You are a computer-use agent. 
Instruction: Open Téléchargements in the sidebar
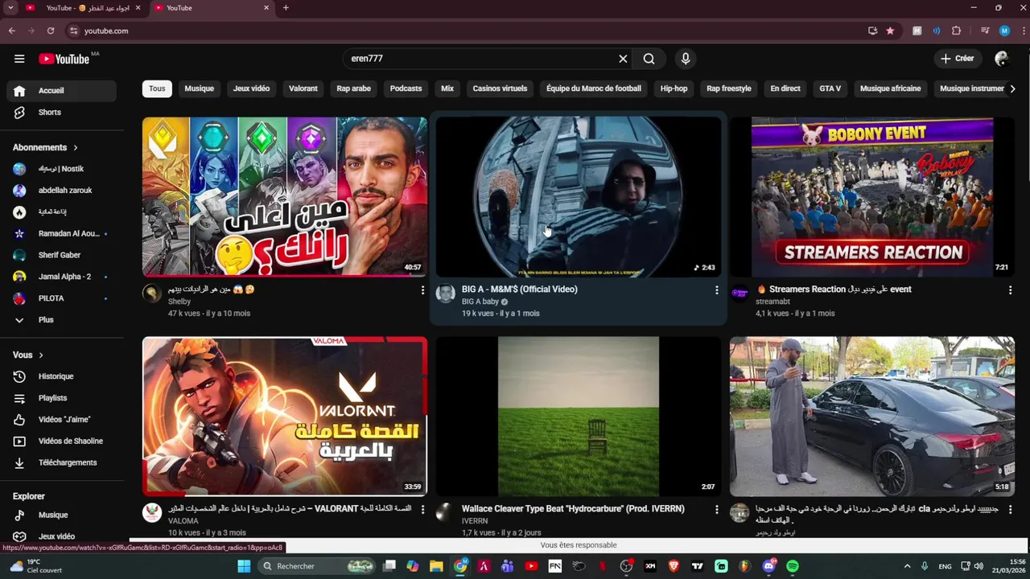[61, 462]
